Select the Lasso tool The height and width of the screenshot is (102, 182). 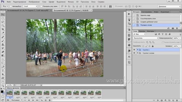tap(3, 22)
